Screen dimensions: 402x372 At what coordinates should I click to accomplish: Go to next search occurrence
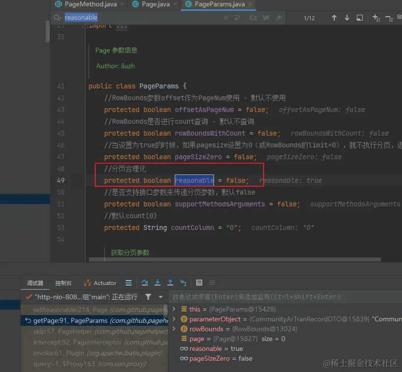click(x=347, y=18)
